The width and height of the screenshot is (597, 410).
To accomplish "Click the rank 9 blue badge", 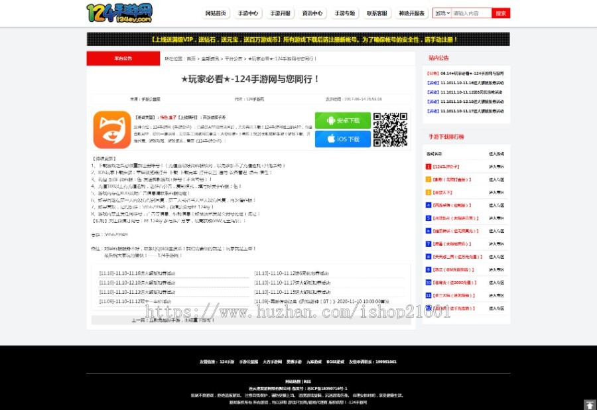I will [x=429, y=269].
